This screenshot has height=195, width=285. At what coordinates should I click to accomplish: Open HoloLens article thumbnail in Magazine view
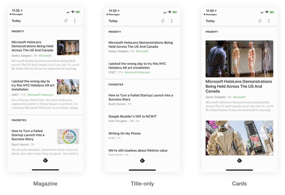coord(68,48)
